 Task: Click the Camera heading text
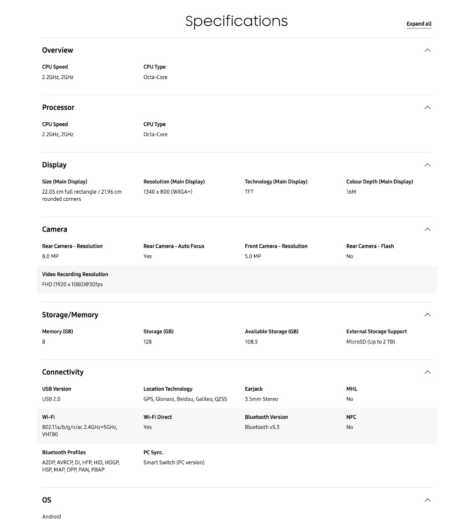tap(55, 230)
